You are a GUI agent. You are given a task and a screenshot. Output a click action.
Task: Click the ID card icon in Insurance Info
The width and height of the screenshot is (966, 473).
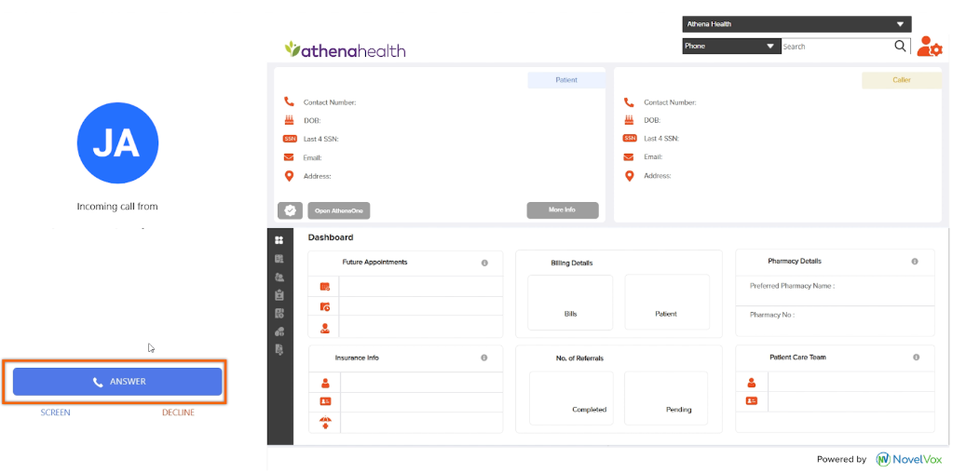(325, 402)
